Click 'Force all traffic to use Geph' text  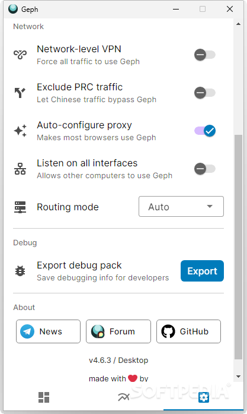(x=88, y=62)
